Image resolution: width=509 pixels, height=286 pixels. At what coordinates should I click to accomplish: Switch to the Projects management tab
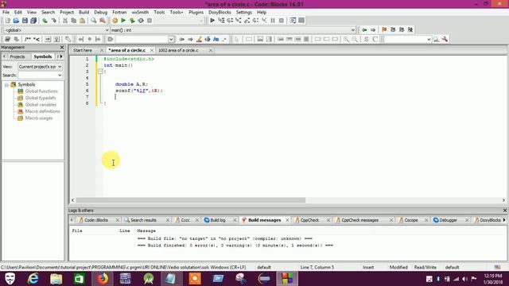[x=17, y=56]
